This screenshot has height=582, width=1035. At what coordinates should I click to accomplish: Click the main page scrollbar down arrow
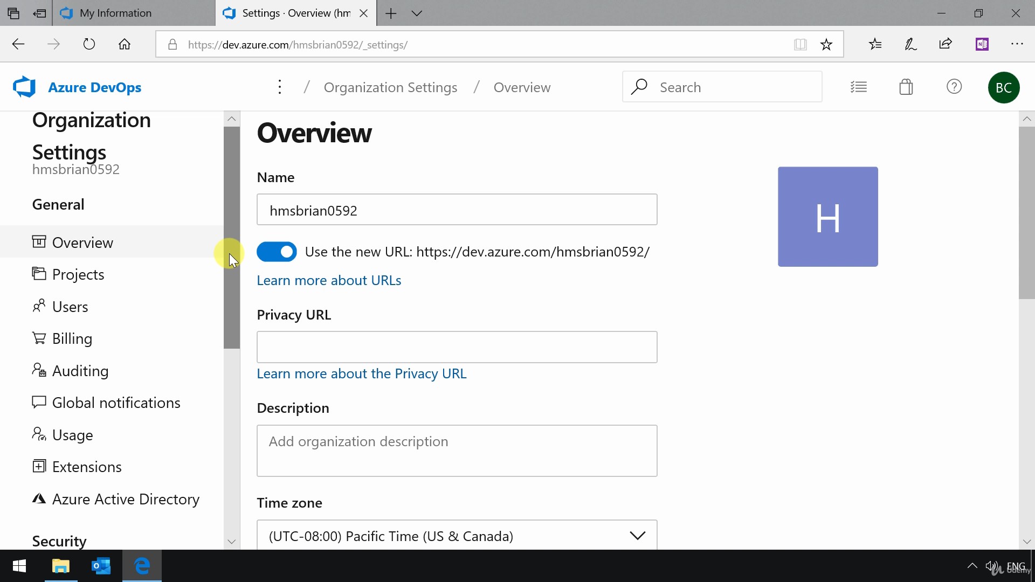pyautogui.click(x=1027, y=542)
